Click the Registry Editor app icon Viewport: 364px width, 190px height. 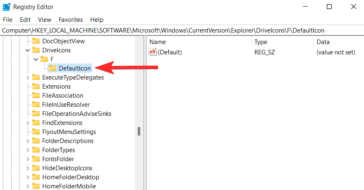coord(7,7)
